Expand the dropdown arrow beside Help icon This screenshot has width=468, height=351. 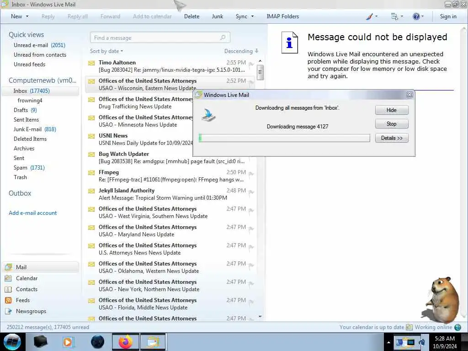click(422, 16)
